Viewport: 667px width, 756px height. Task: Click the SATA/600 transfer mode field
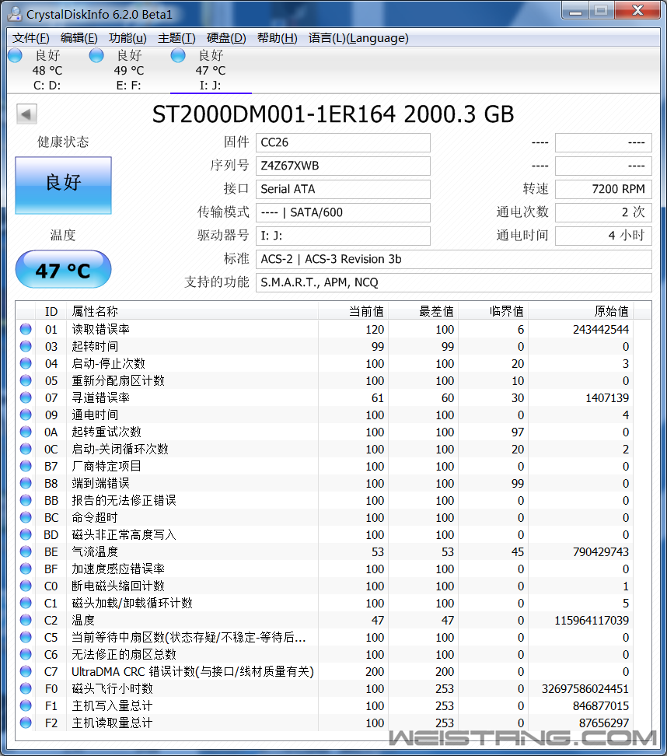pos(343,212)
